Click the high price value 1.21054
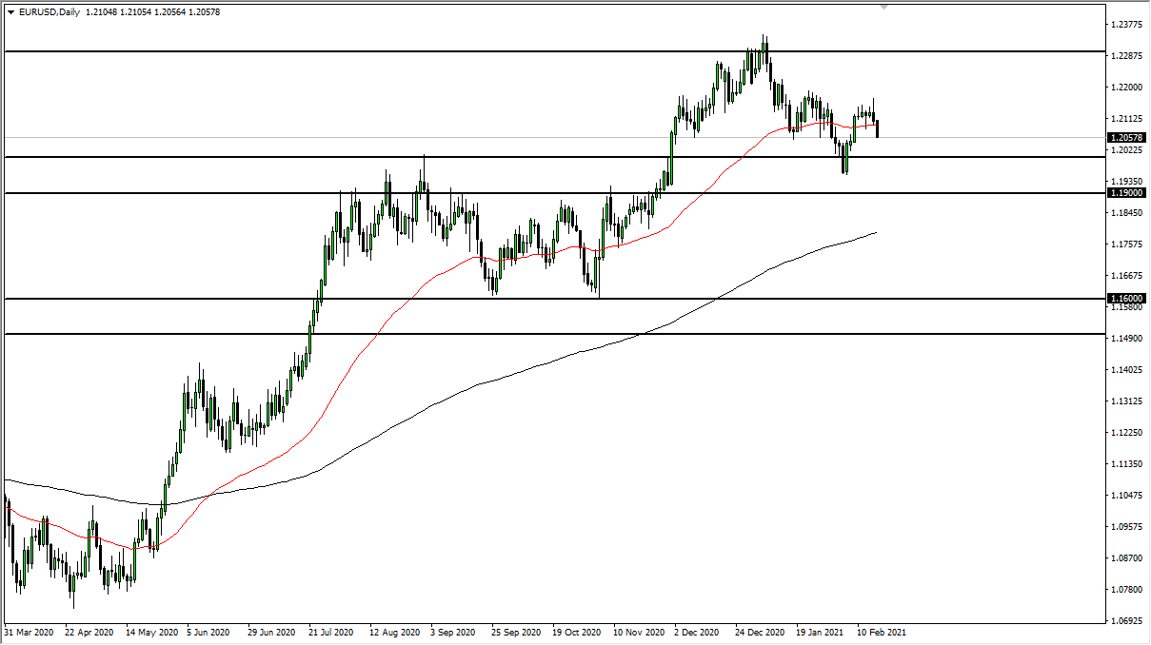Image resolution: width=1151 pixels, height=645 pixels. click(x=136, y=12)
